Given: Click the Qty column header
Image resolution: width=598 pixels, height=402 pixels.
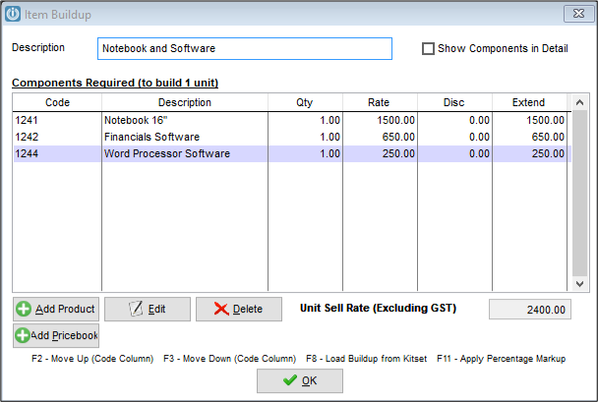Looking at the screenshot, I should tap(305, 102).
